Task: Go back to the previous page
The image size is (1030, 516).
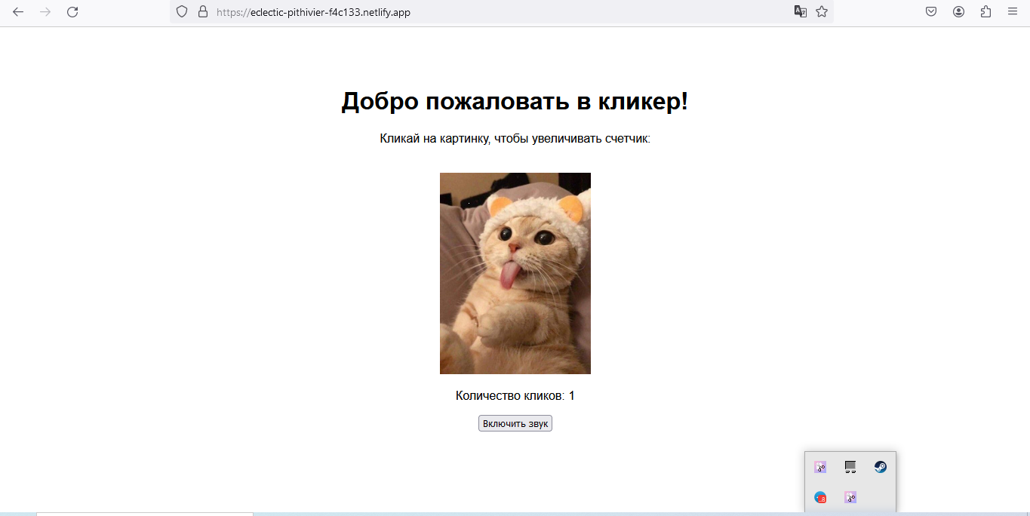Action: coord(18,12)
